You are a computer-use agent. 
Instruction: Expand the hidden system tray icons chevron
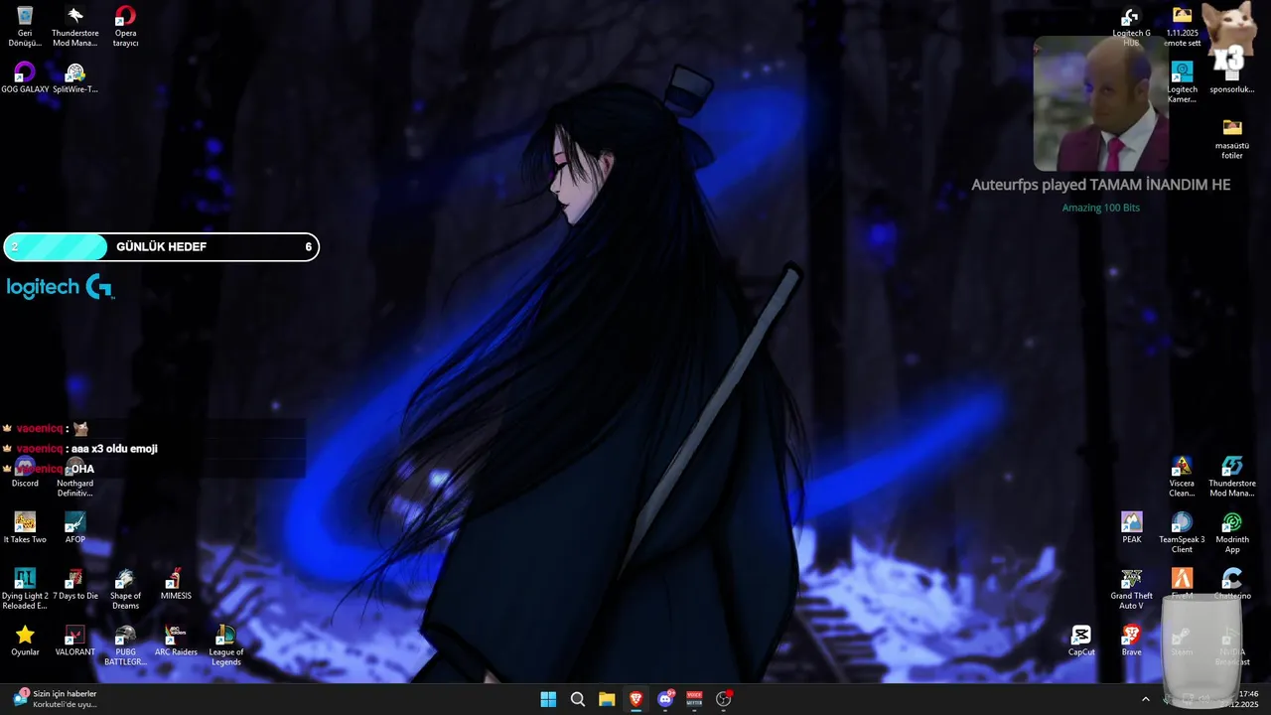click(x=1145, y=699)
